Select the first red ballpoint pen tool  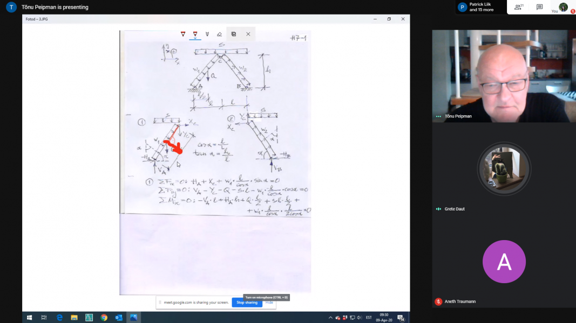tap(183, 34)
